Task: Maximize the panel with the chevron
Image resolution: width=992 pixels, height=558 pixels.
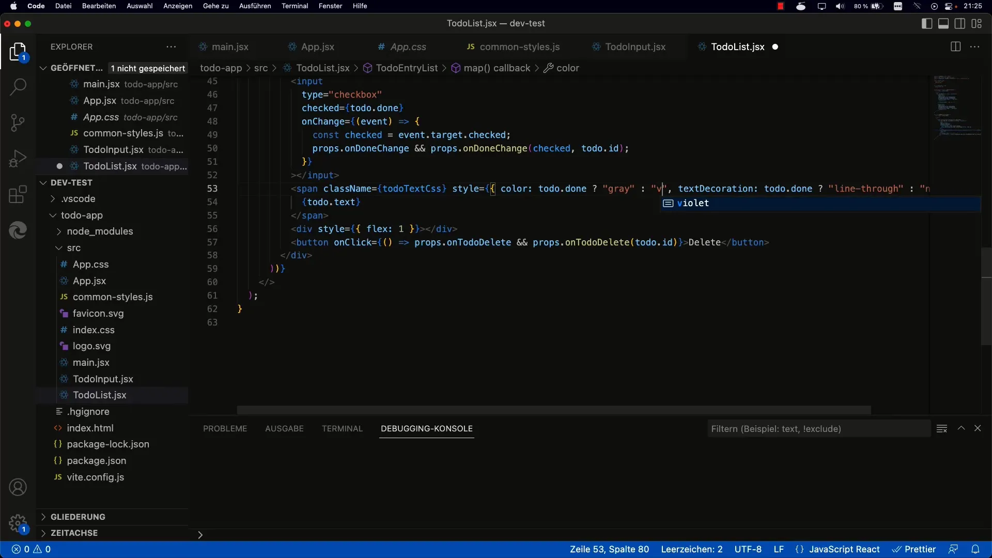Action: point(961,428)
